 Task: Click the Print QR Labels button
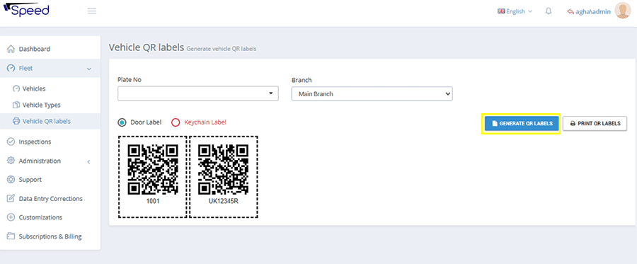tap(595, 123)
